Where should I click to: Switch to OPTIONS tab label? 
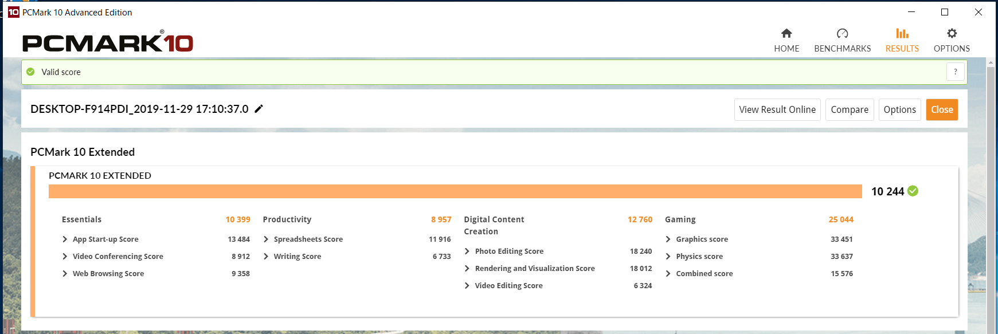pyautogui.click(x=952, y=49)
